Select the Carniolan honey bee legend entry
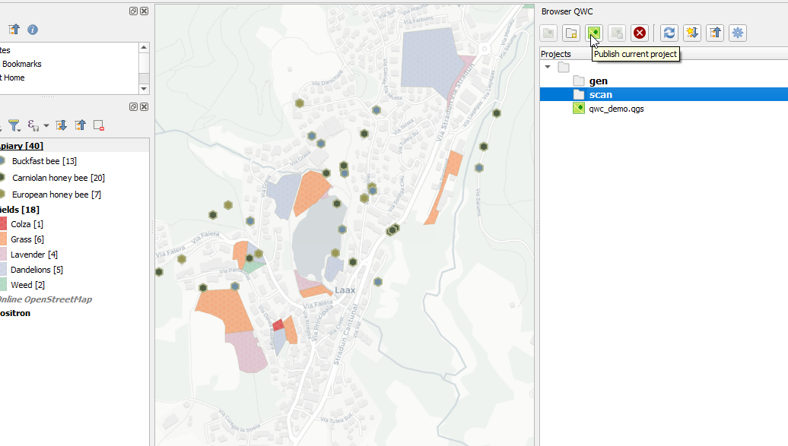This screenshot has width=788, height=446. tap(58, 178)
